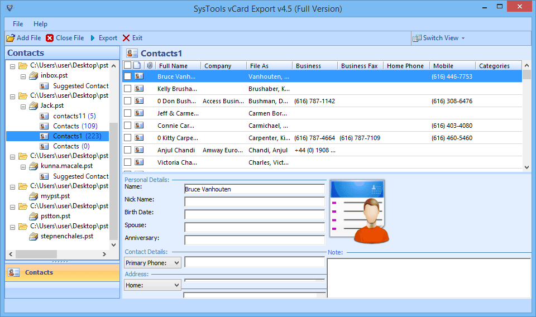The image size is (536, 317).
Task: Click contact card icon in Don Bushman row
Action: (x=139, y=101)
